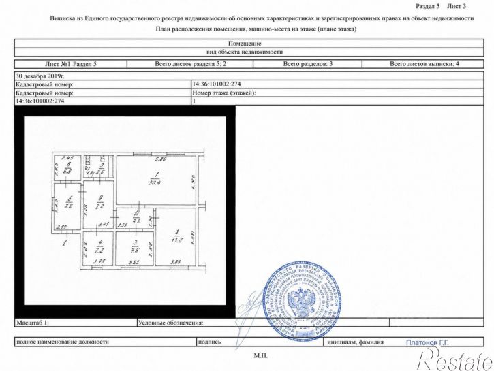Image resolution: width=494 pixels, height=371 pixels.
Task: Click the 'подпись' cell
Action: (260, 342)
